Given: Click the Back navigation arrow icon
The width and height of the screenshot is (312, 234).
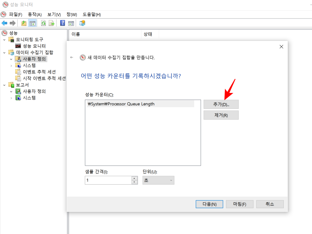Looking at the screenshot, I should pos(4,23).
